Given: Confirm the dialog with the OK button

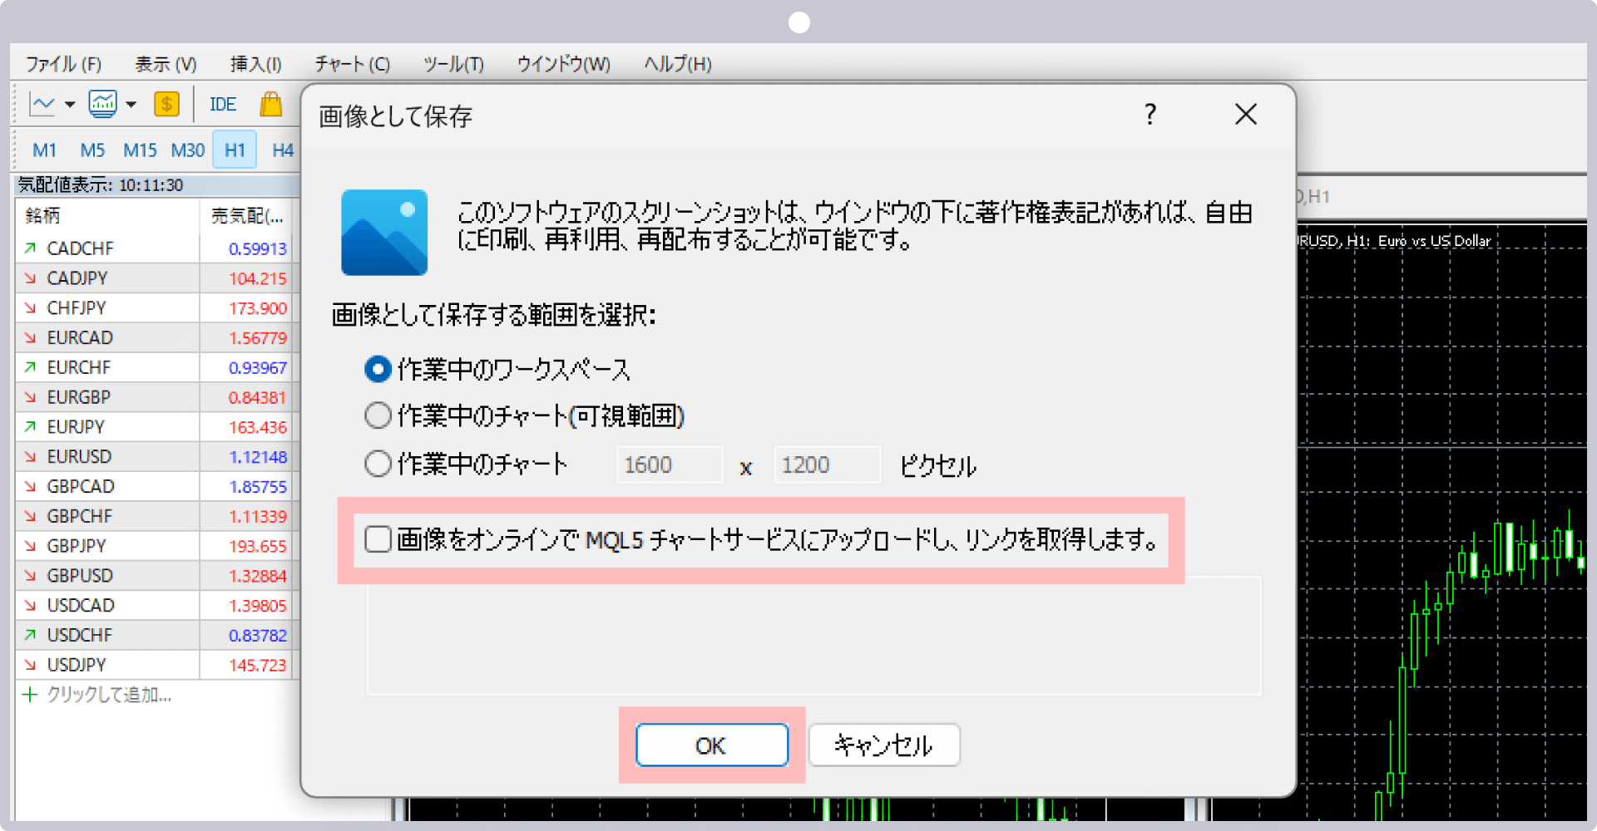Looking at the screenshot, I should (711, 745).
